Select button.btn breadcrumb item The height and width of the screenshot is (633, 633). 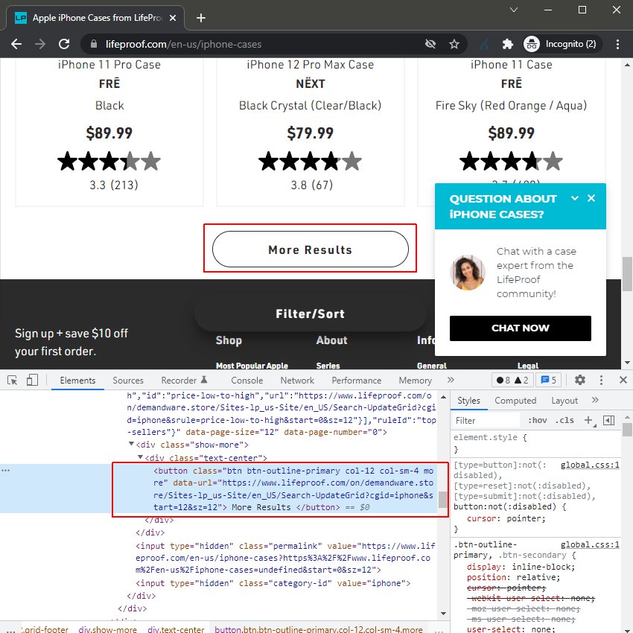[319, 629]
